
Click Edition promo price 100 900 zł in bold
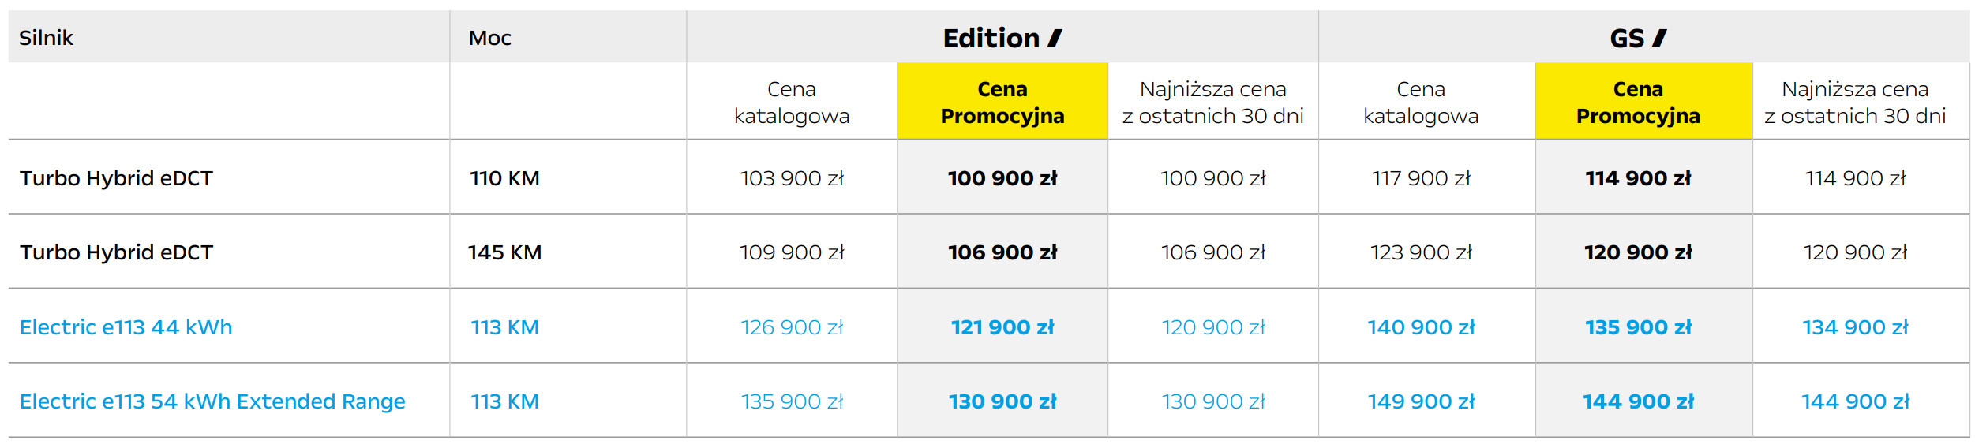[1002, 178]
